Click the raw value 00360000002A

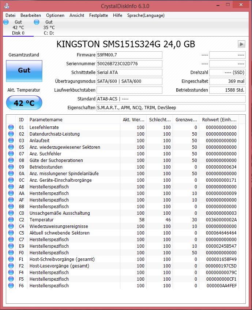221,219
